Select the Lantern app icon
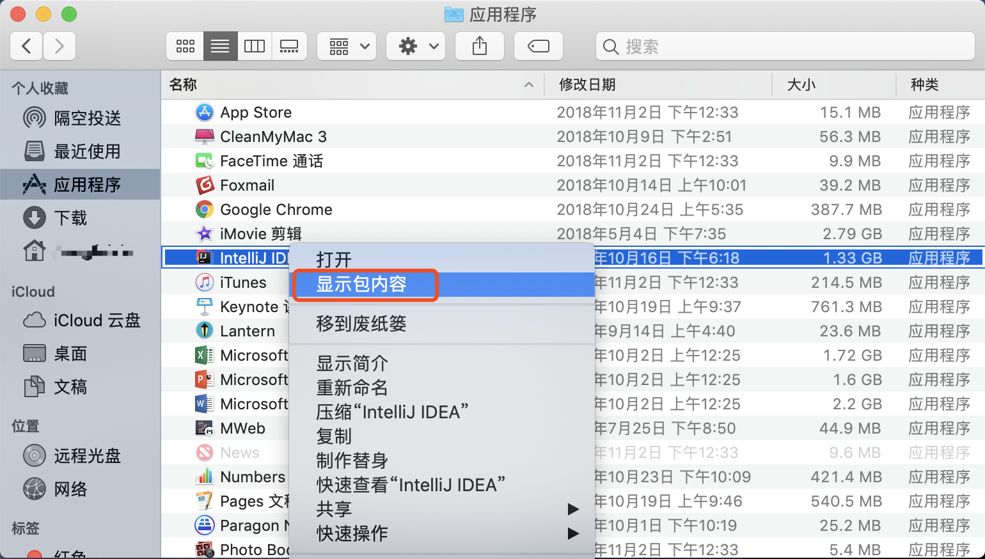This screenshot has height=559, width=985. click(x=204, y=331)
